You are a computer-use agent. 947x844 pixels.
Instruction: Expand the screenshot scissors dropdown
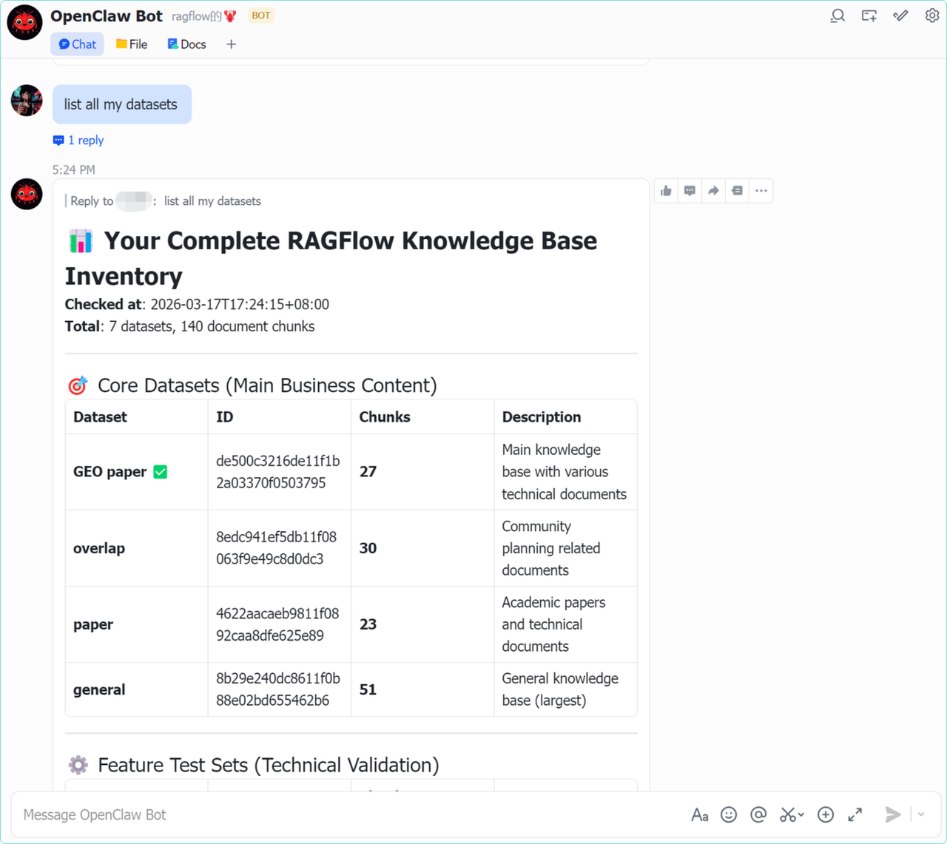click(802, 815)
